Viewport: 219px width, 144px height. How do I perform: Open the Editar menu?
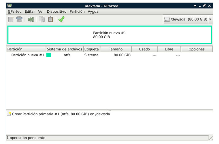[30, 11]
